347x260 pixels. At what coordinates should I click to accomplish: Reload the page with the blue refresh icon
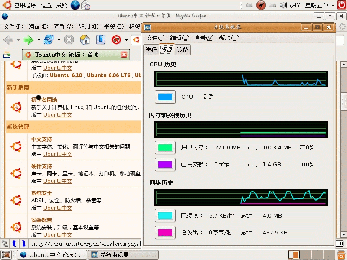[x=49, y=40]
